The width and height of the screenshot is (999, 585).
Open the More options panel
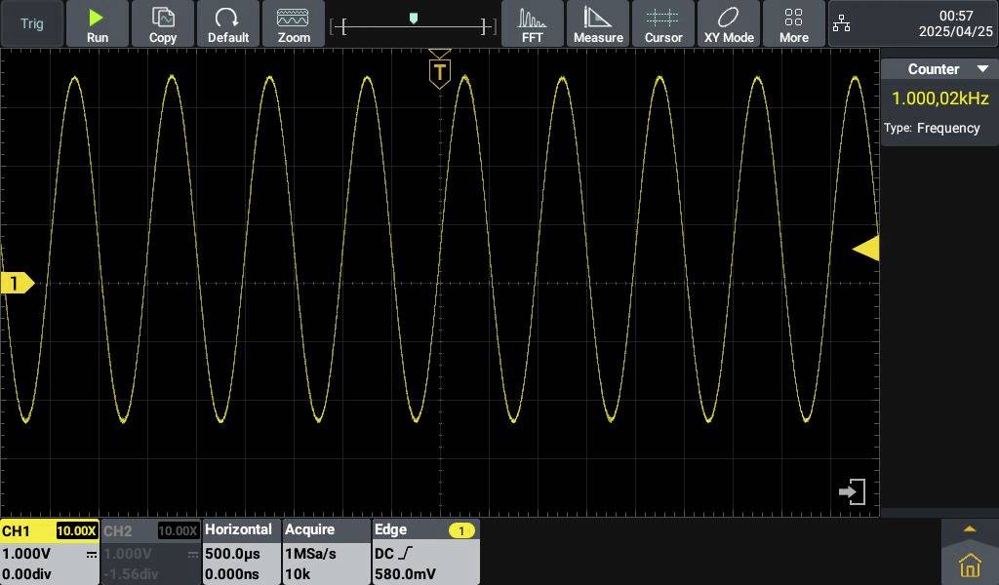point(793,23)
